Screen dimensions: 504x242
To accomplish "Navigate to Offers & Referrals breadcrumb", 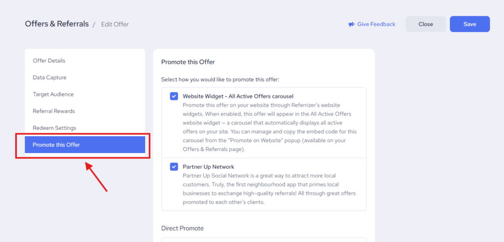I will click(x=57, y=24).
